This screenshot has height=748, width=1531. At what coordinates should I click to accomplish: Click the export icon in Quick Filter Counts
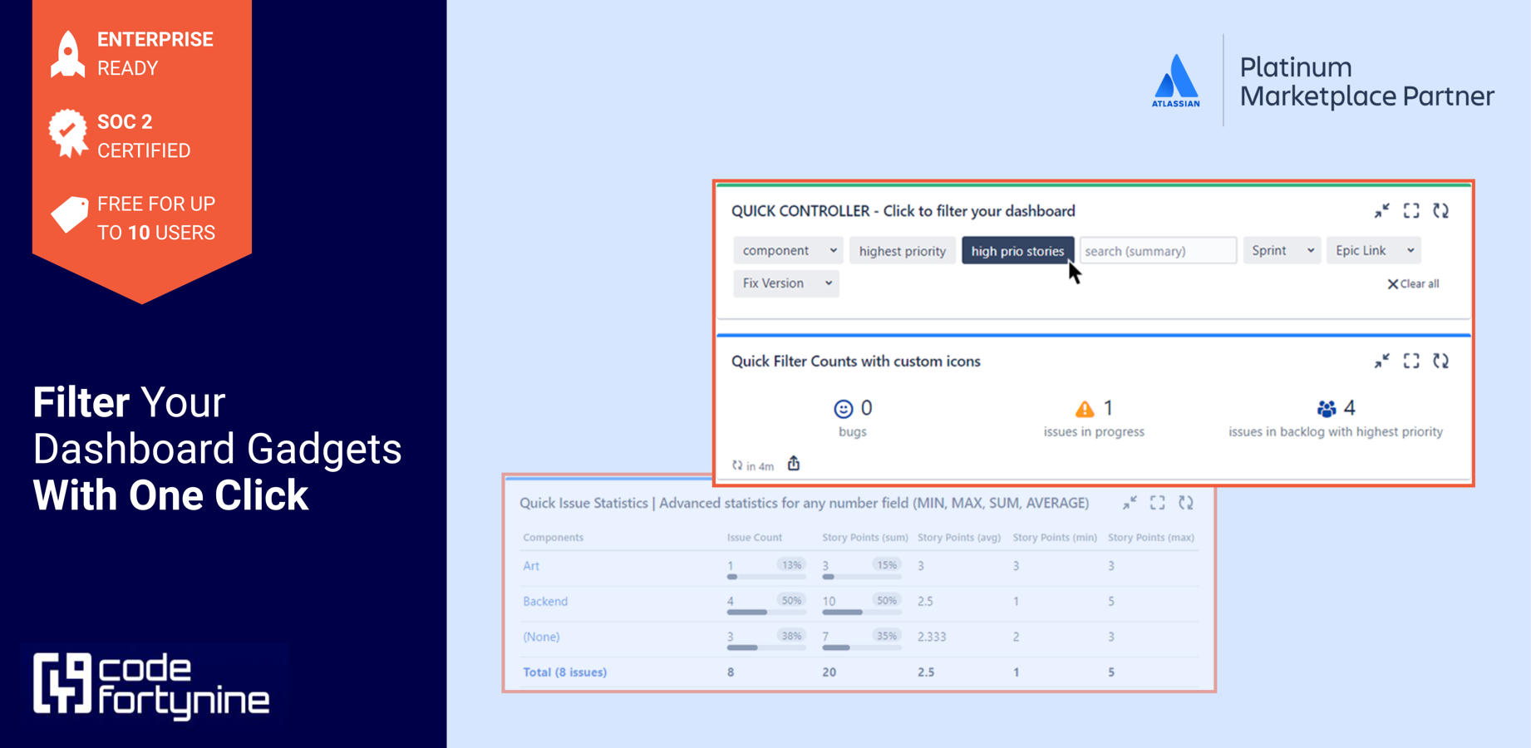point(794,464)
